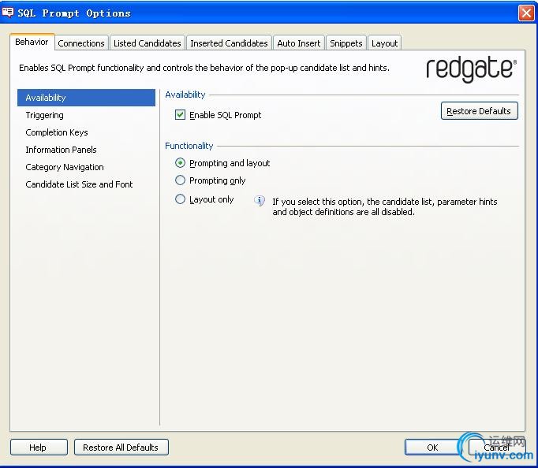This screenshot has width=538, height=468.
Task: Open the Listed Candidates tab
Action: click(x=148, y=43)
